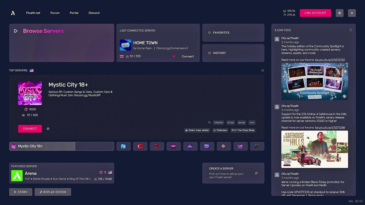Click the Mystic City 18+ server artwork

click(30, 93)
